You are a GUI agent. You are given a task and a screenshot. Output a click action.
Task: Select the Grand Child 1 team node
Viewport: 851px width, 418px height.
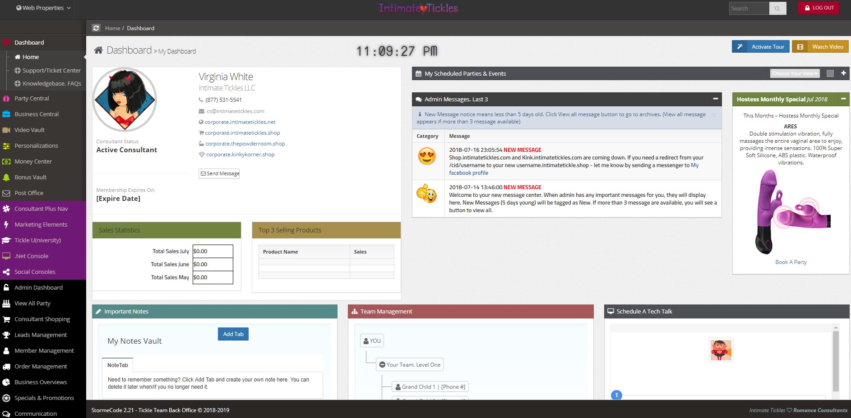(430, 387)
